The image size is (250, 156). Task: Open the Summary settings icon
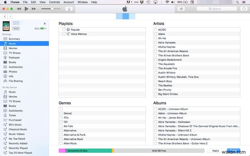(5, 39)
